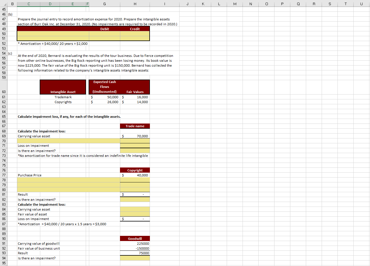Click the '*No amortization for trade name' note
Image resolution: width=370 pixels, height=266 pixels.
click(83, 156)
